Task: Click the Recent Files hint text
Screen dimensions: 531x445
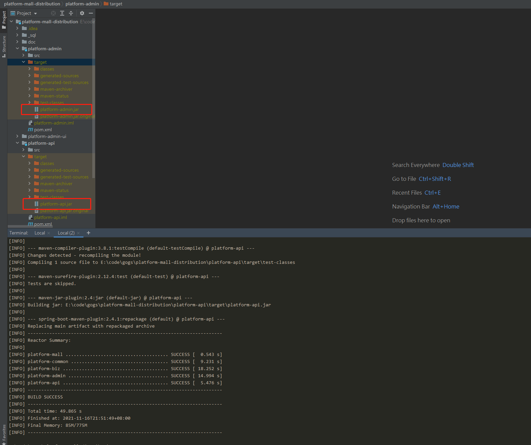Action: (407, 193)
